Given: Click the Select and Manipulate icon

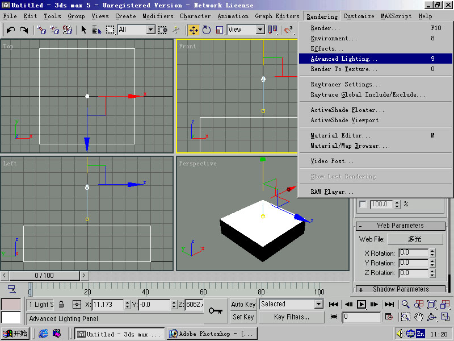Looking at the screenshot, I should [176, 30].
